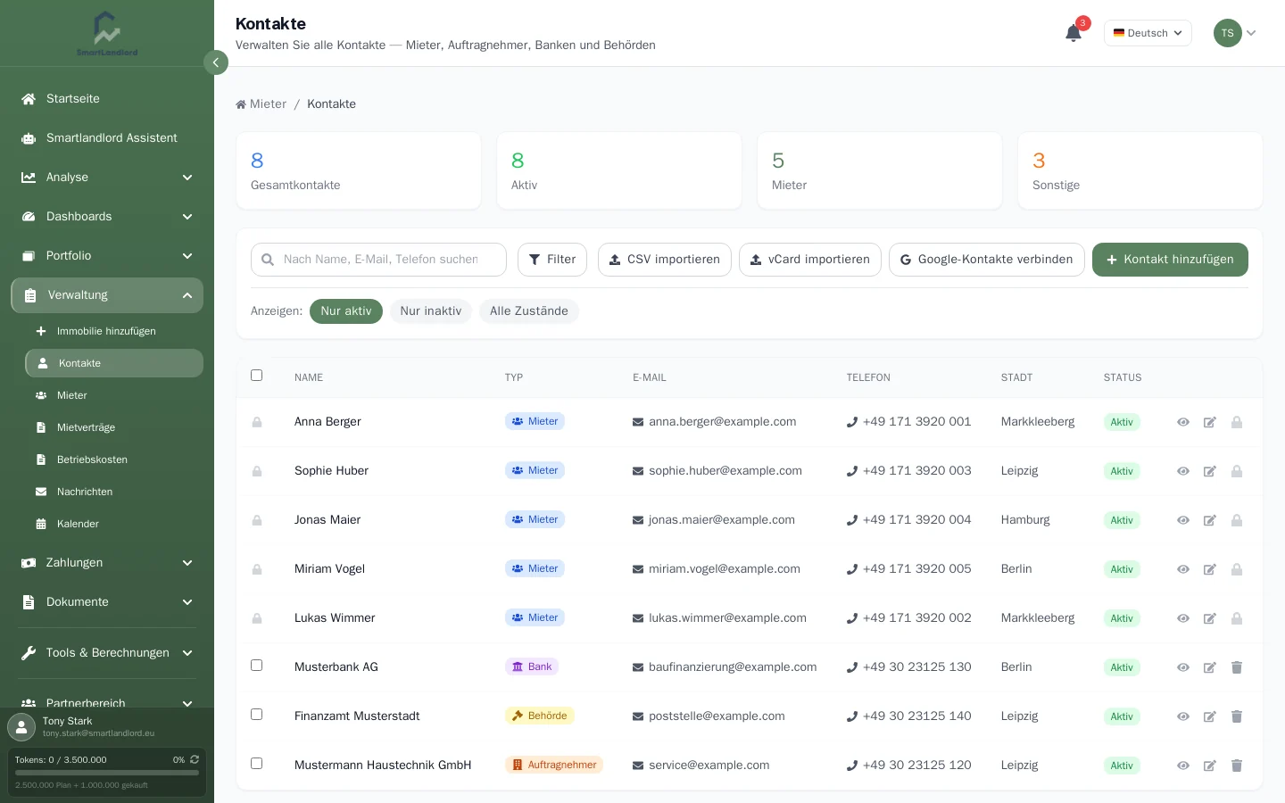The width and height of the screenshot is (1285, 803).
Task: Delete the Musterbank AG contact
Action: 1237,667
